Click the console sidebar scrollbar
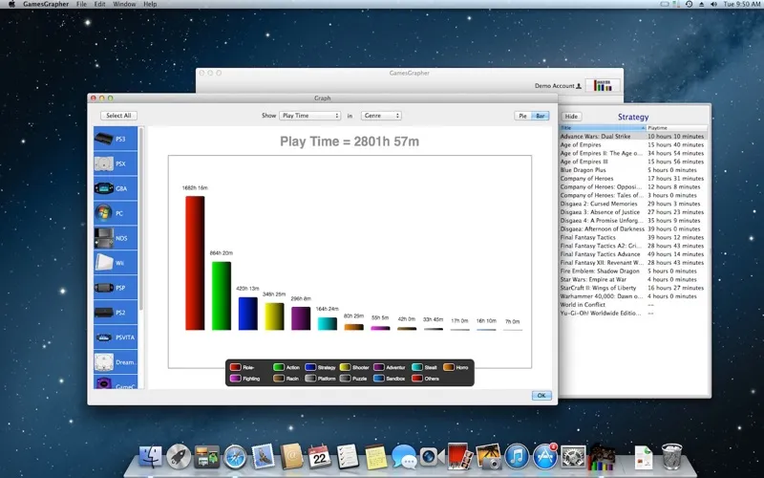This screenshot has width=764, height=478. coord(141,220)
